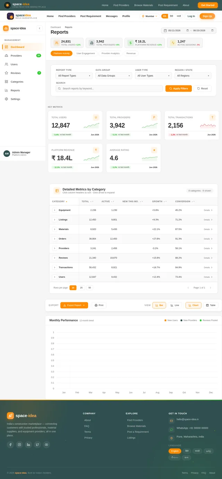Collapse the sidebar with the chevron button
This screenshot has width=222, height=479.
(40, 28)
